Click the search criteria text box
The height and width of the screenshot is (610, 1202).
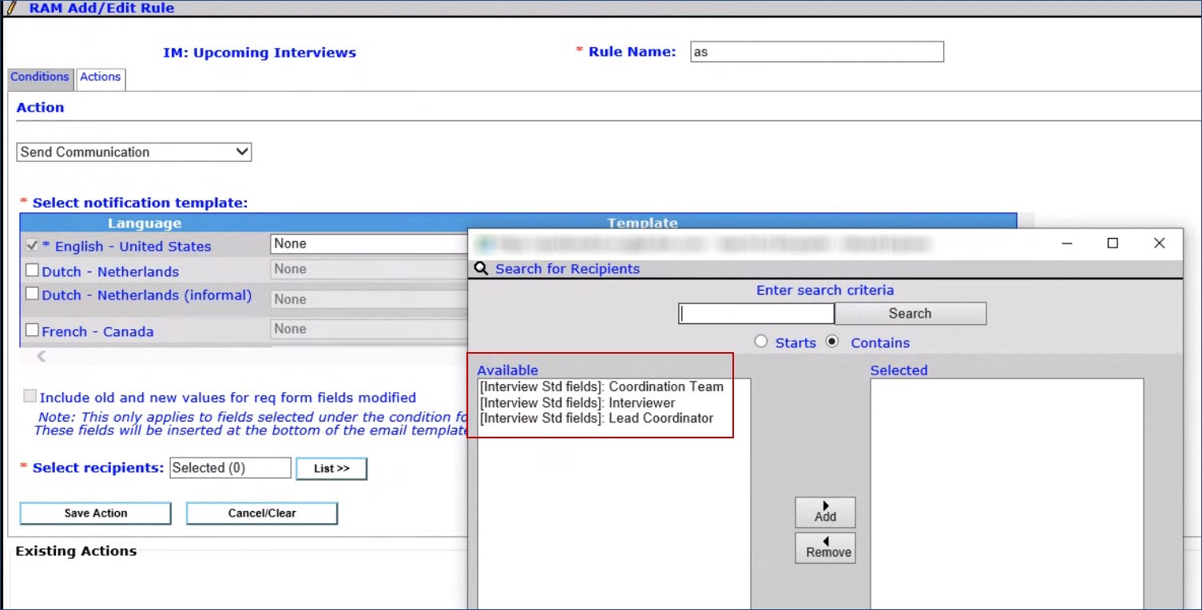(x=756, y=314)
